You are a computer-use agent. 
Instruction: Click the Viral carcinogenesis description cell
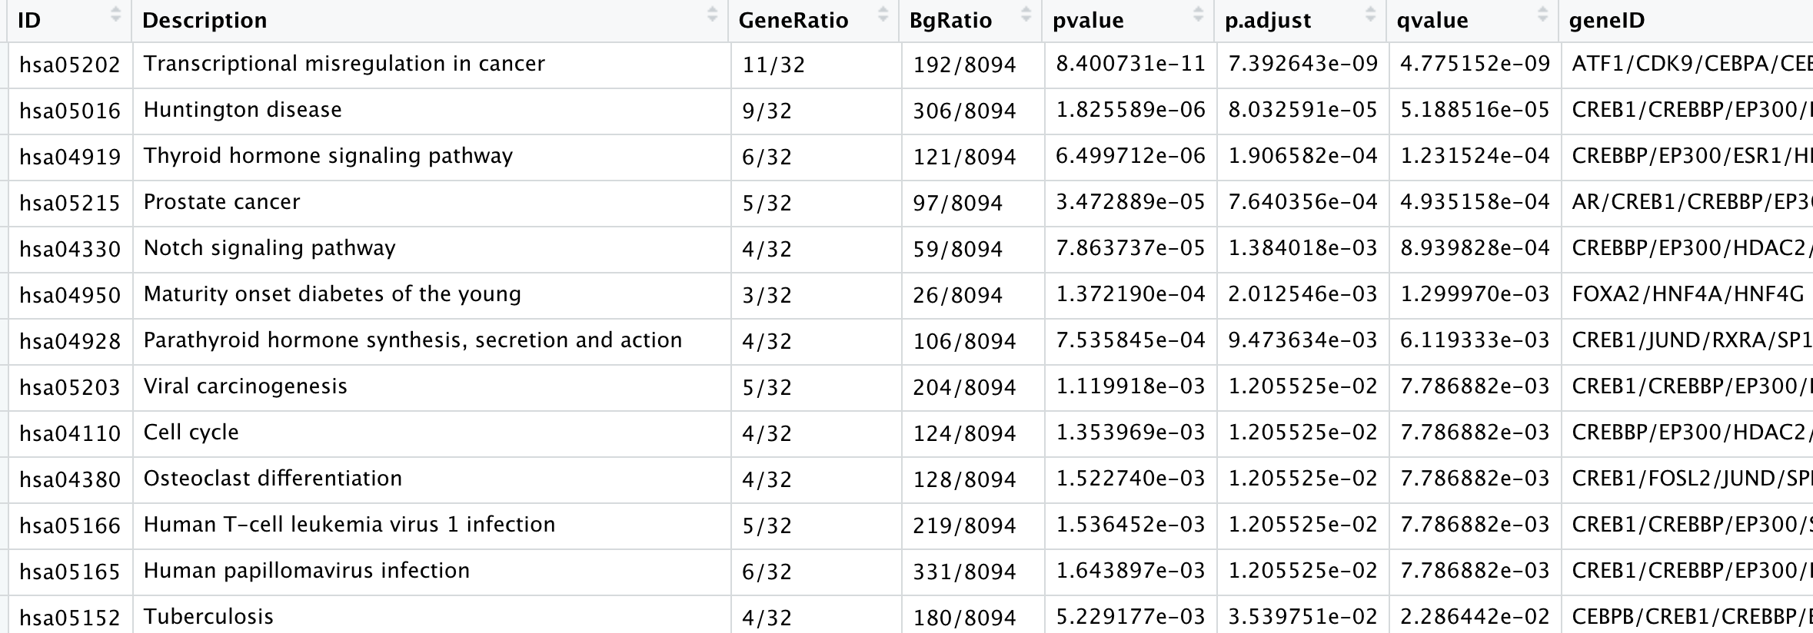pyautogui.click(x=431, y=387)
